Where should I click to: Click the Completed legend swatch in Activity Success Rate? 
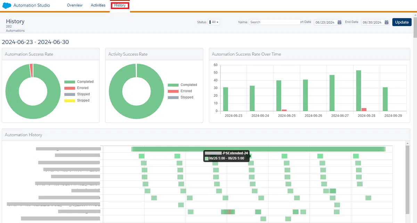point(173,85)
